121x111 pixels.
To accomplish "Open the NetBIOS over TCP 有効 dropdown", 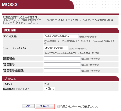I will point(50,89).
